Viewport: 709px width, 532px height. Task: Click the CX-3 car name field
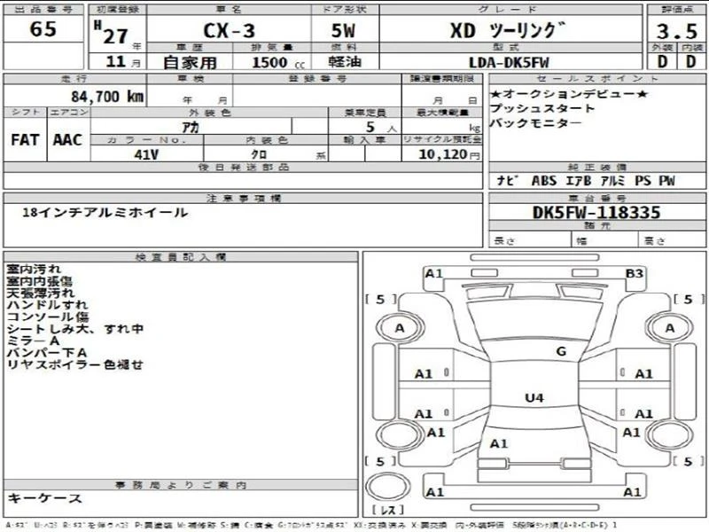pyautogui.click(x=230, y=31)
